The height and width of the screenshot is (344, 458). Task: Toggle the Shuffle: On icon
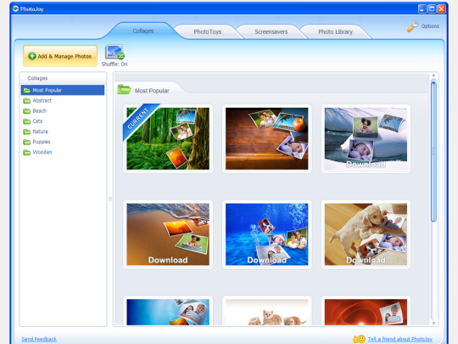(114, 52)
